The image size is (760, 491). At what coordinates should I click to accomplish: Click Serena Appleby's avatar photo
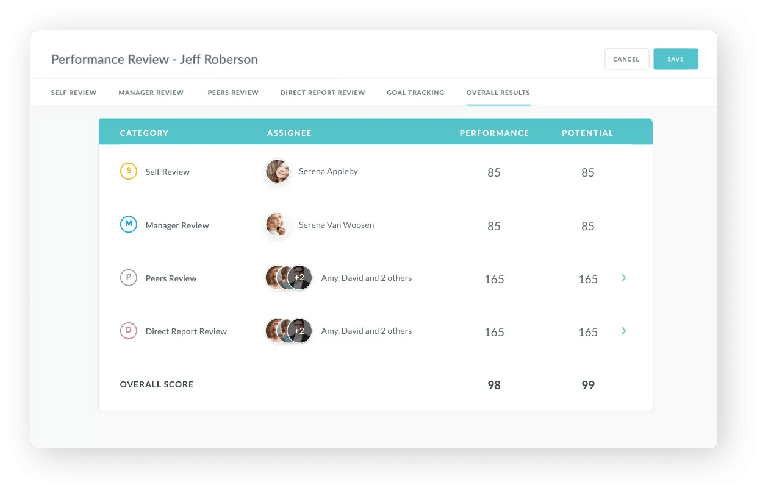point(278,172)
